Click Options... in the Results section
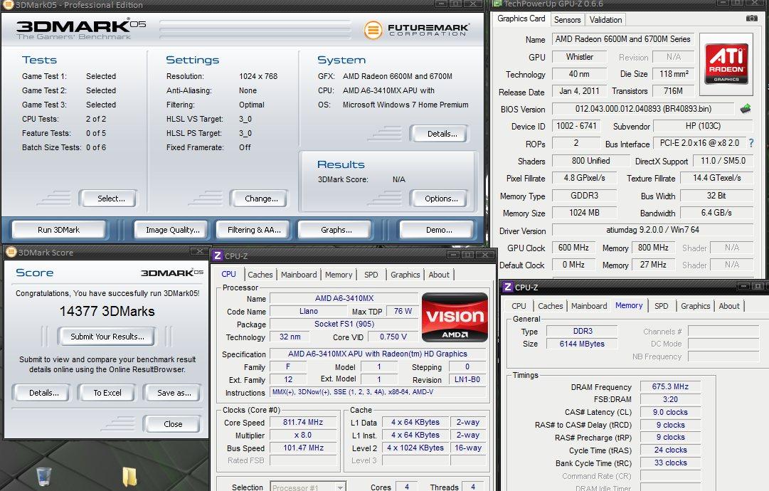This screenshot has height=491, width=769. [441, 199]
